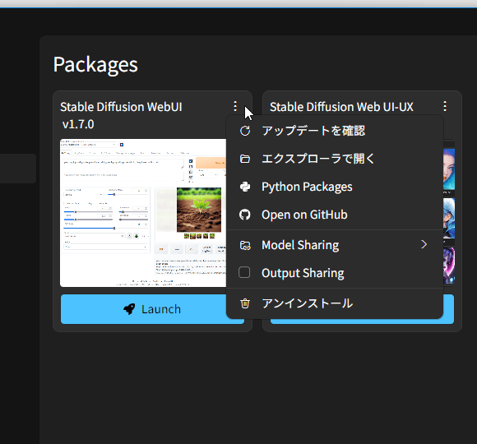The image size is (477, 444).
Task: Choose エクスプローラで開く in the menu
Action: (x=335, y=159)
